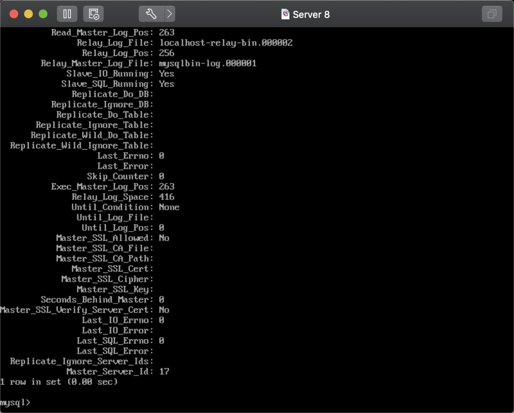514x413 pixels.
Task: Click the Exec_Master_Log_Pos label
Action: point(102,187)
